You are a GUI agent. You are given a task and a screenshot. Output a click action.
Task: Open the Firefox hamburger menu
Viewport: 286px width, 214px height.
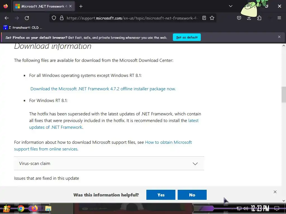[x=279, y=18]
